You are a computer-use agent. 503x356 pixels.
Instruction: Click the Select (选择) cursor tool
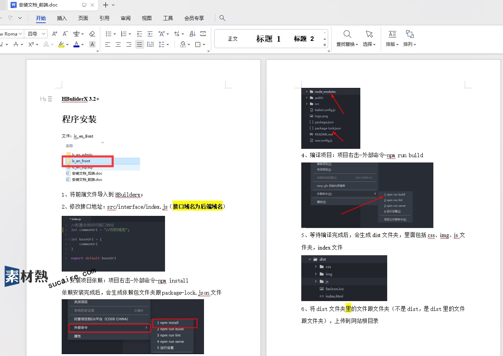369,39
